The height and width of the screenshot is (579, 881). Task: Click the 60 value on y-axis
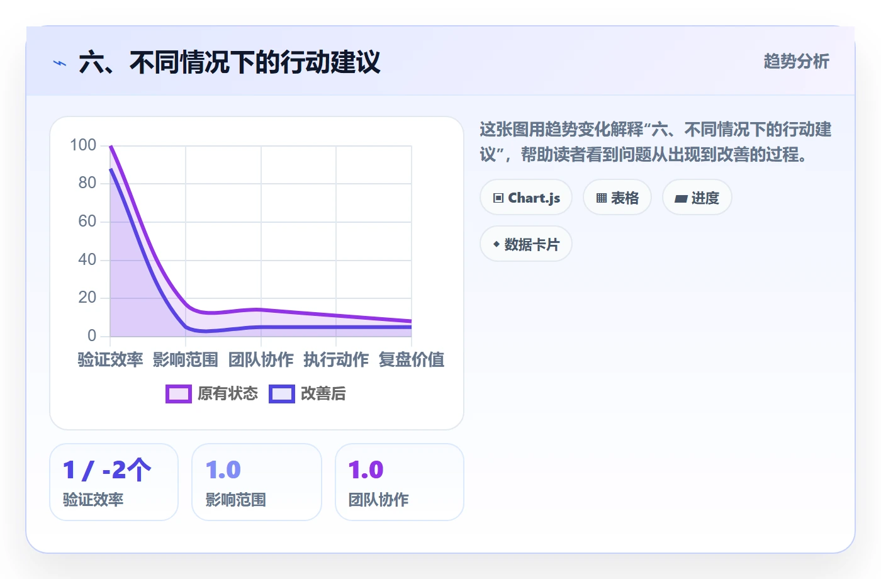coord(87,222)
